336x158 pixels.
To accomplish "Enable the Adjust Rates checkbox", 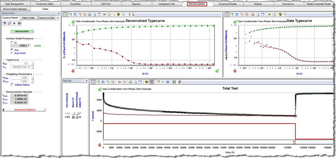I will click(x=12, y=85).
